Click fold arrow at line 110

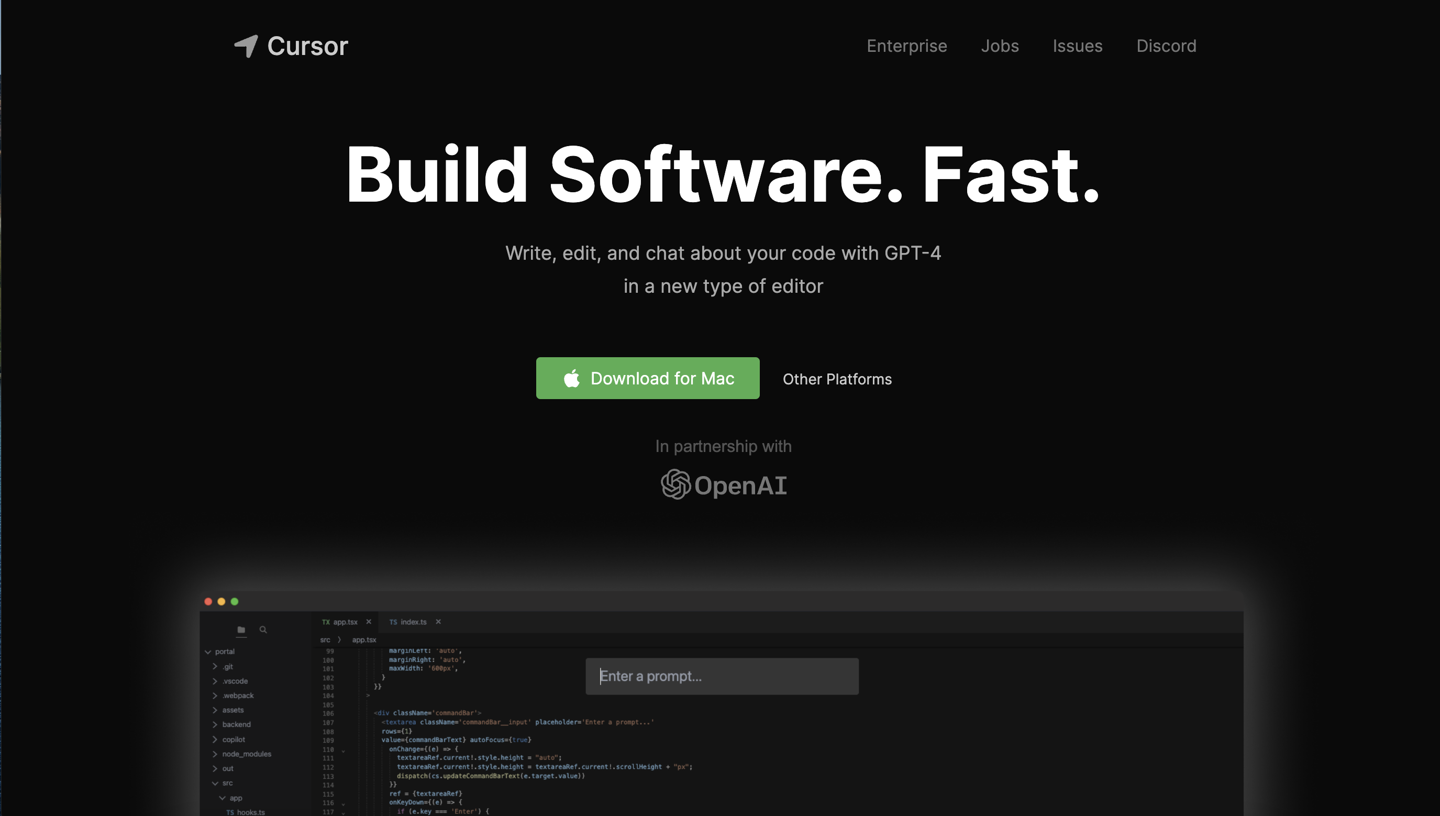(343, 751)
